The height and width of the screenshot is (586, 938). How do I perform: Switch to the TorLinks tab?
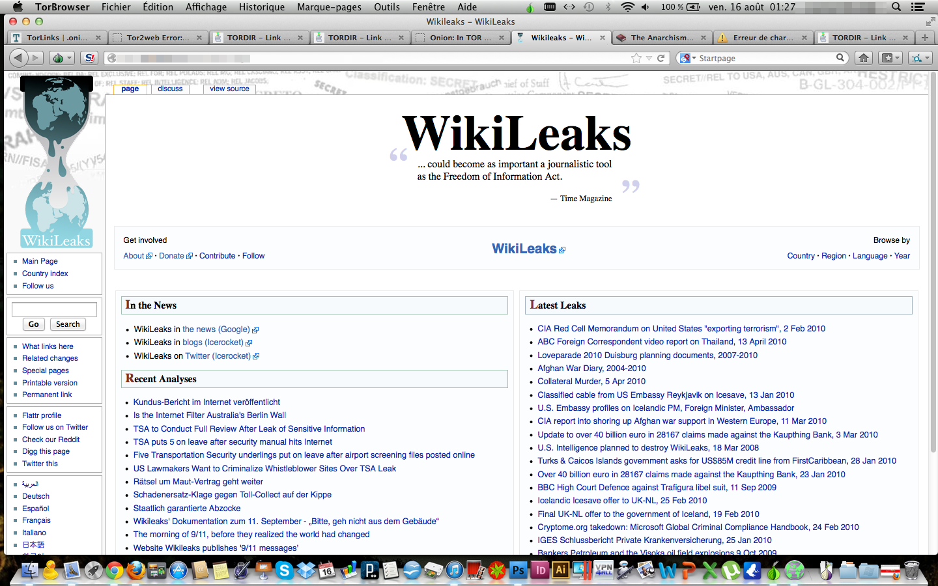pyautogui.click(x=56, y=38)
